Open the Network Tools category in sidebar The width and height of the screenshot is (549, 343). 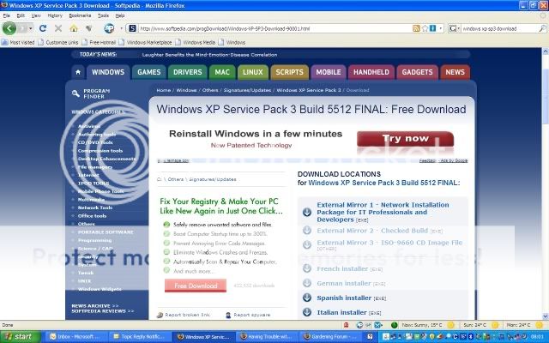pos(95,208)
